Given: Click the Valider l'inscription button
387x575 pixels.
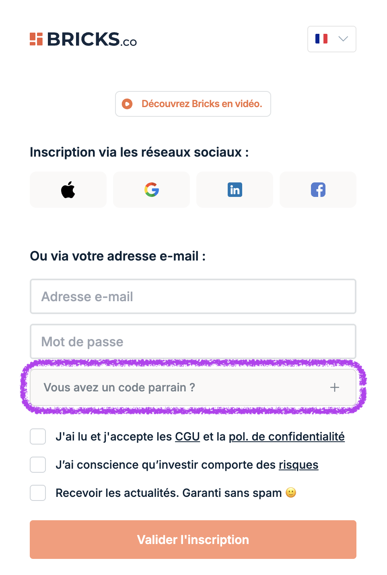Looking at the screenshot, I should [193, 540].
